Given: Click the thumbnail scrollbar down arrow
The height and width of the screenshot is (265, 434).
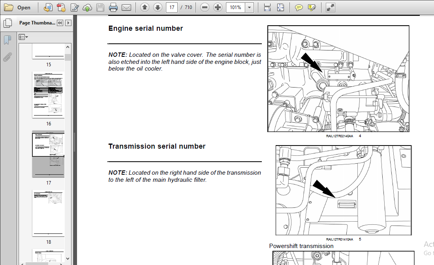Looking at the screenshot, I should pos(68,259).
